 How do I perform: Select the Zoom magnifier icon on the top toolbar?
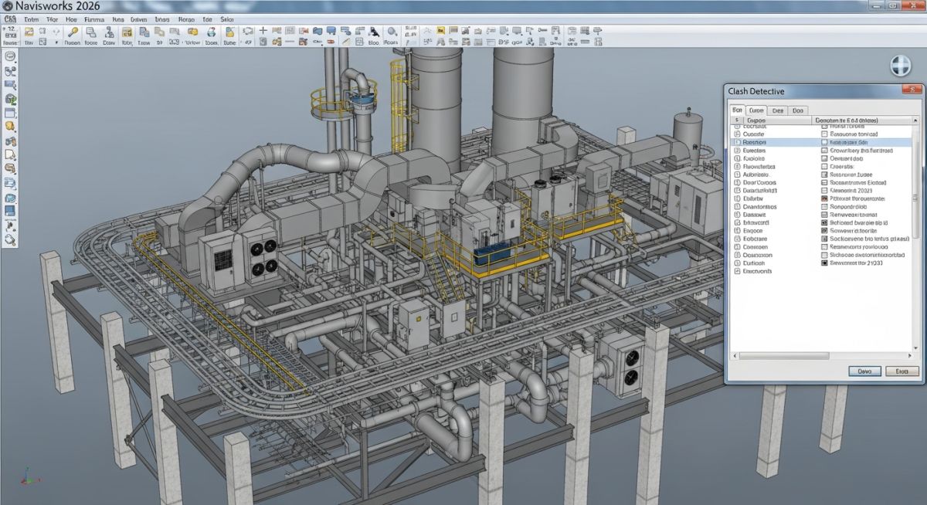coord(73,32)
